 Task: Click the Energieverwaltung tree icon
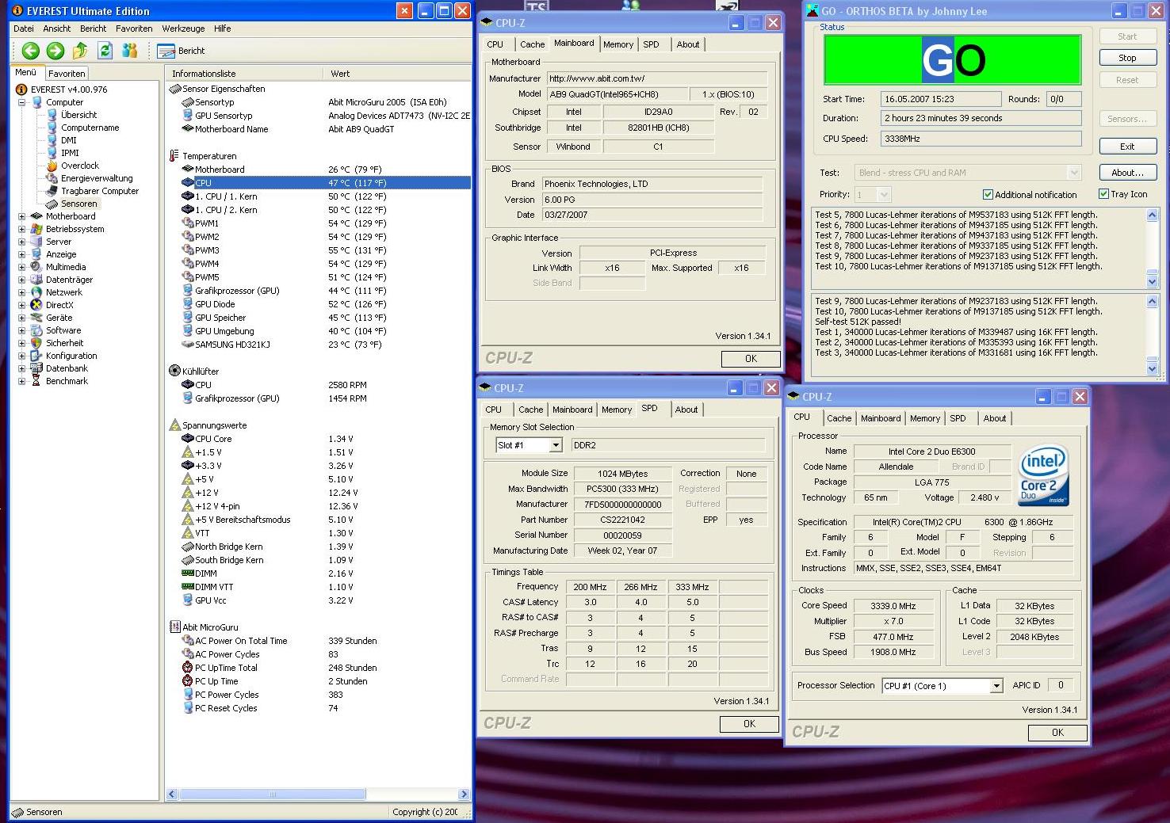pos(52,178)
